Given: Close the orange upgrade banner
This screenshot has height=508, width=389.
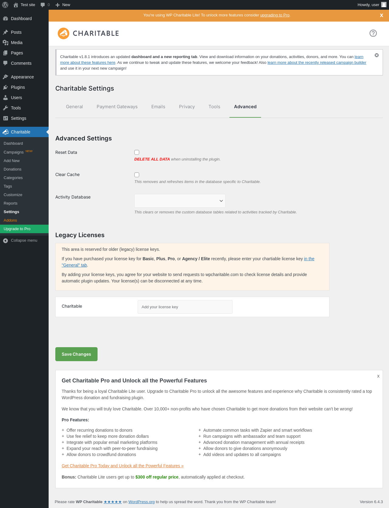Looking at the screenshot, I should (x=381, y=15).
